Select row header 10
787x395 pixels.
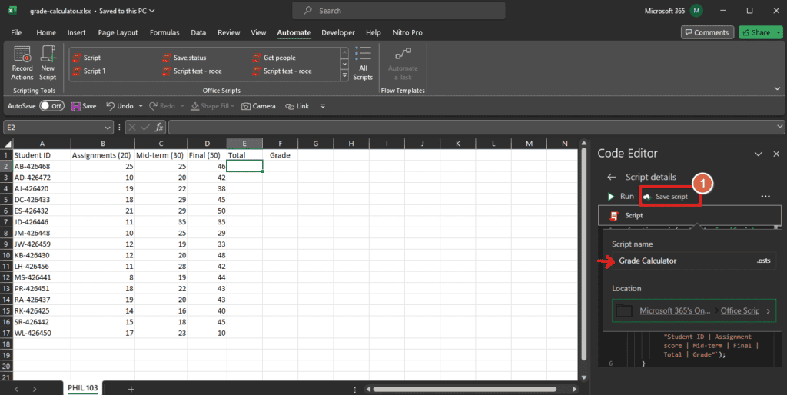(x=6, y=255)
